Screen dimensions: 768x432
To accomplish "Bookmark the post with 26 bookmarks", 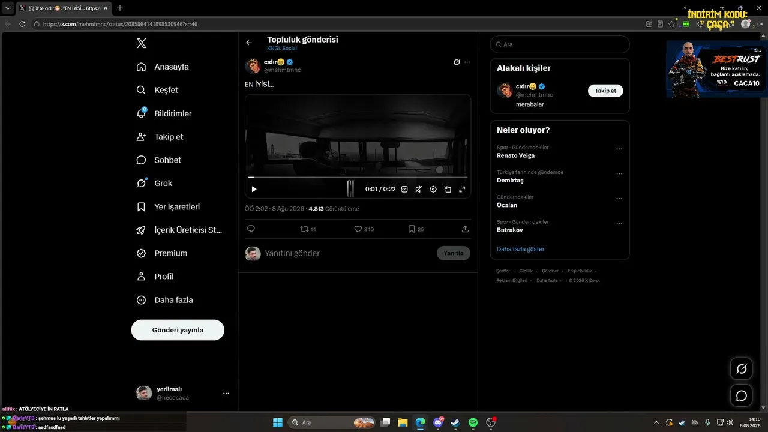I will pos(416,229).
